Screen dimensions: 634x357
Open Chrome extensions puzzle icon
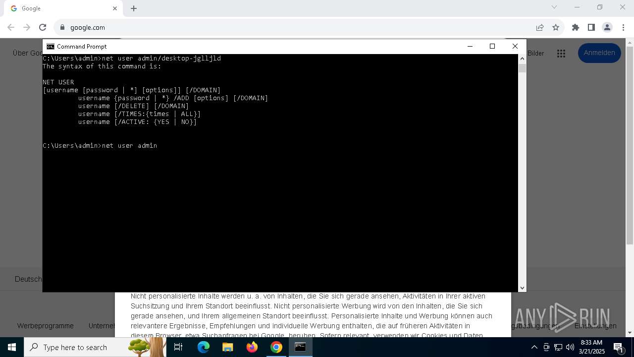576,27
